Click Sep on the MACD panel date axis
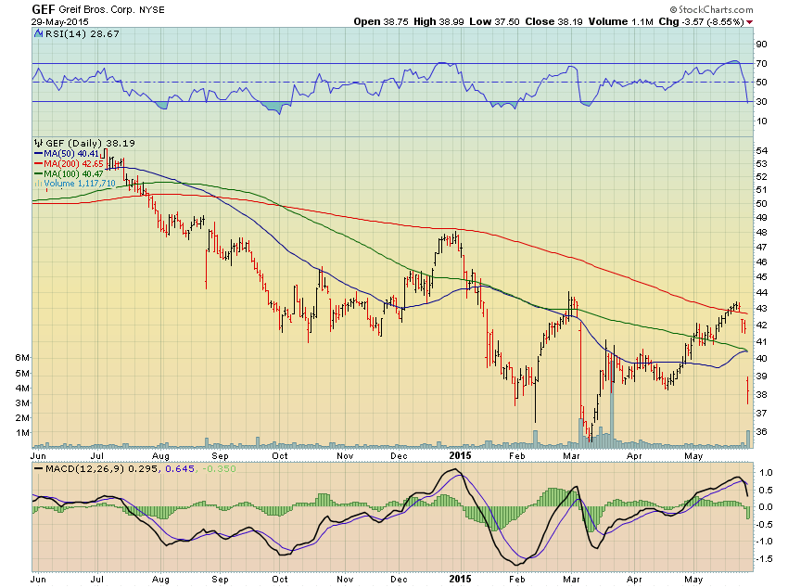Image resolution: width=788 pixels, height=587 pixels. (220, 580)
